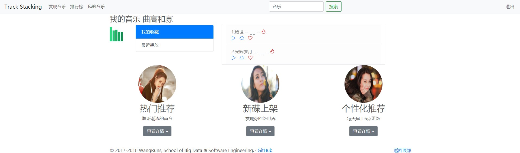The height and width of the screenshot is (153, 520).
Task: Click the green equalizer bars logo
Action: click(116, 34)
